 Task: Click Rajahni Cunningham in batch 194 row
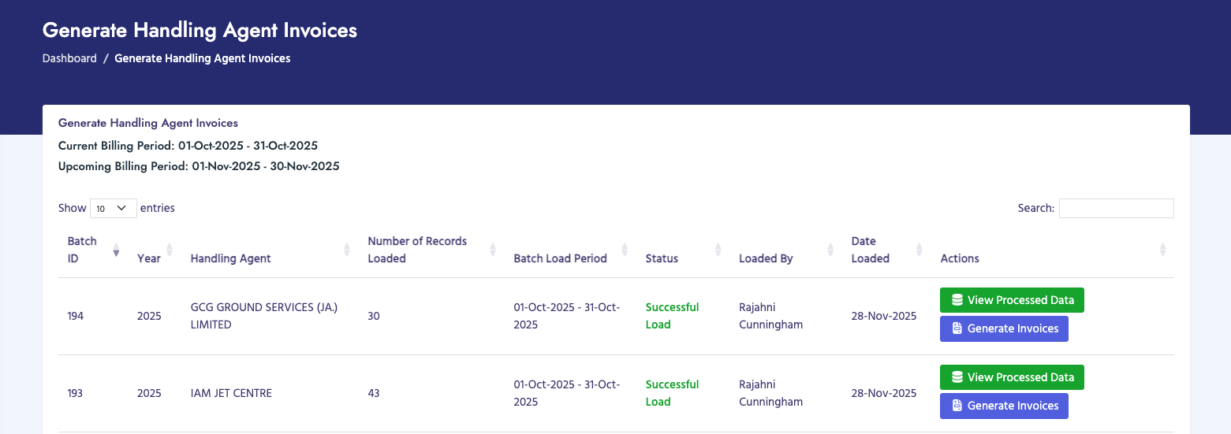pyautogui.click(x=770, y=316)
